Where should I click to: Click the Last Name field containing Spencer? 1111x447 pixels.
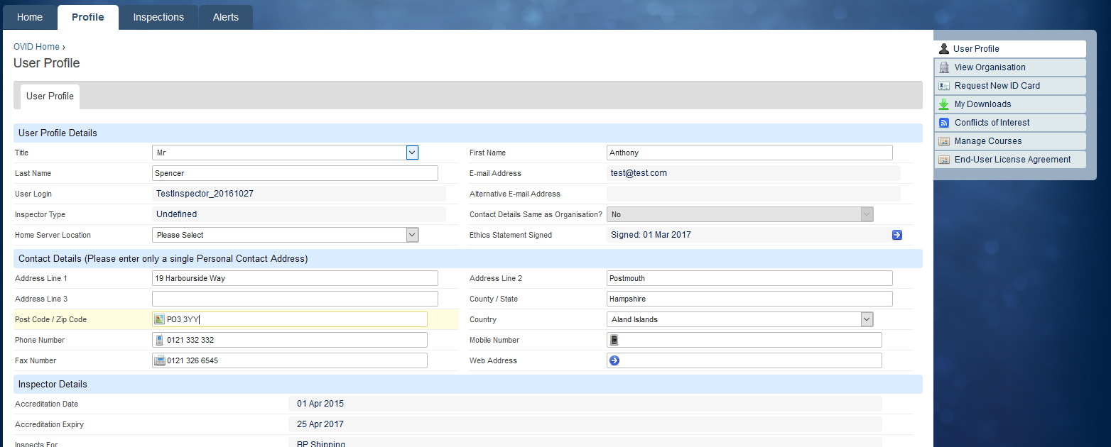point(295,173)
